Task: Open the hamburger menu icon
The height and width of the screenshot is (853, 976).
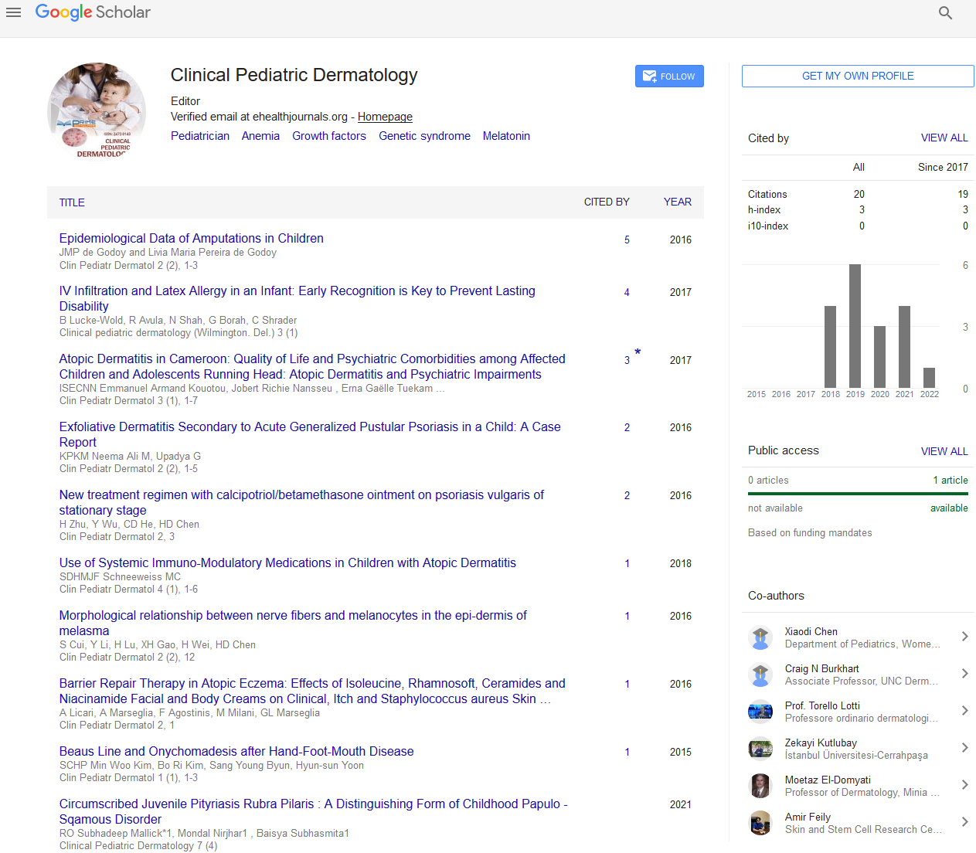Action: tap(13, 12)
